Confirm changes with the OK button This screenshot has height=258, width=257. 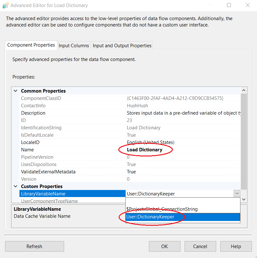click(164, 246)
